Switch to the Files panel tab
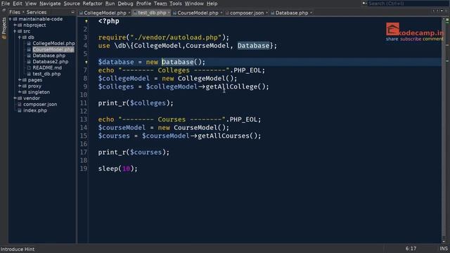This screenshot has width=450, height=253. [x=15, y=13]
